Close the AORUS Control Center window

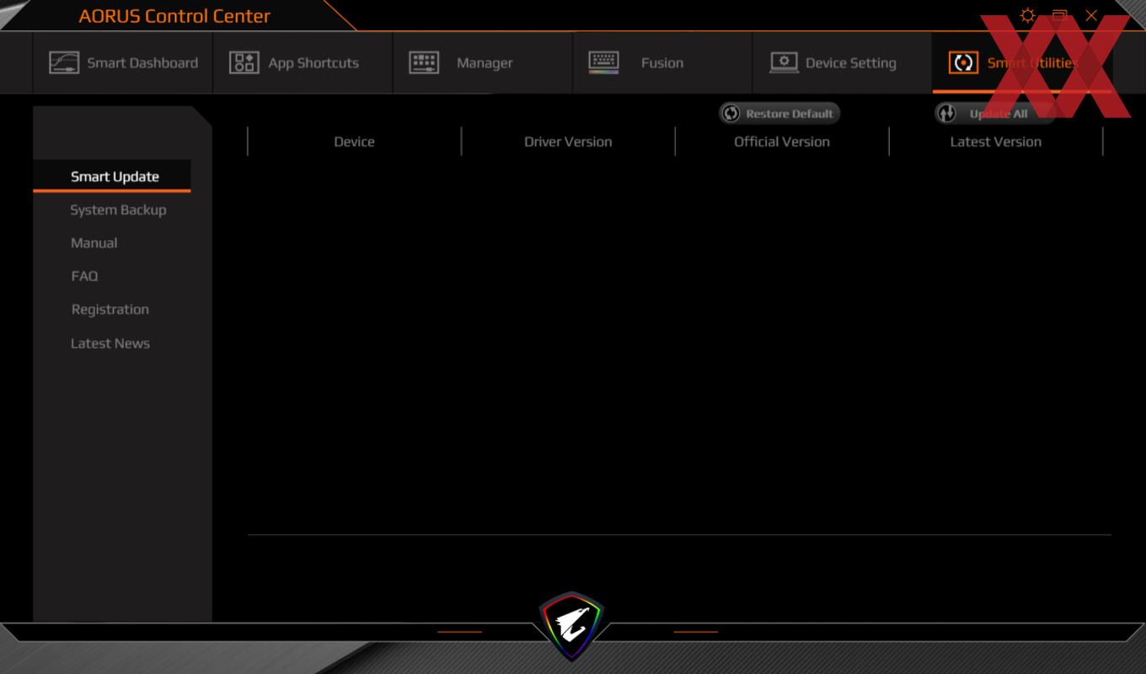pos(1091,15)
